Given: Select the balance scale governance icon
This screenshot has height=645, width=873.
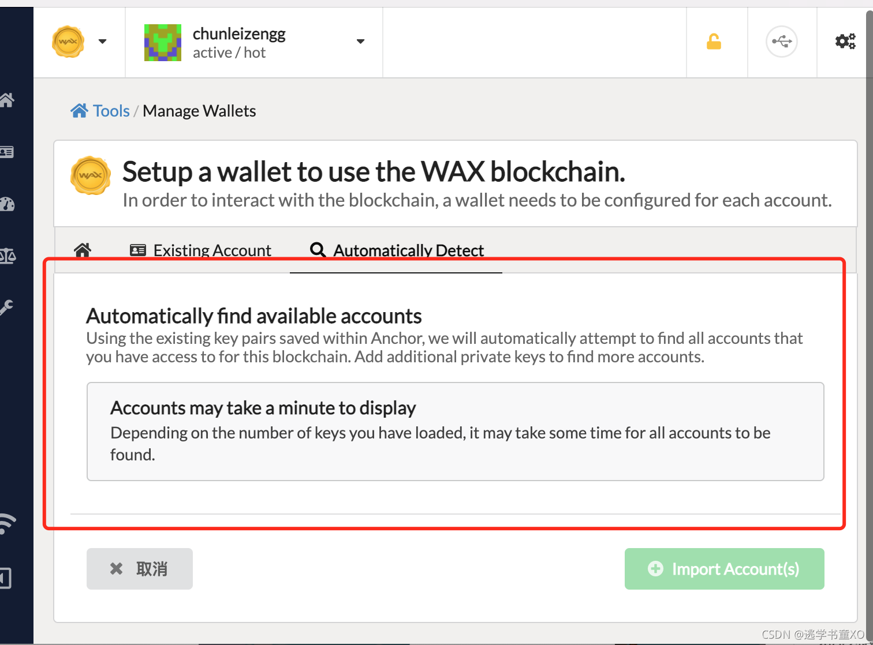Looking at the screenshot, I should [6, 256].
